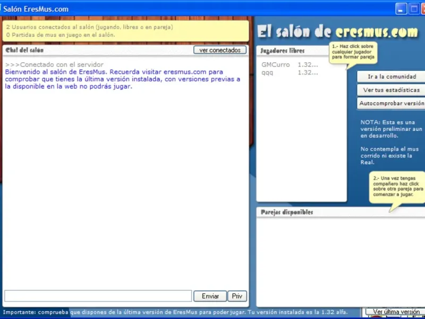The width and height of the screenshot is (425, 319).
Task: Click the '2 Usuarios conectados al salón' line
Action: coord(89,27)
